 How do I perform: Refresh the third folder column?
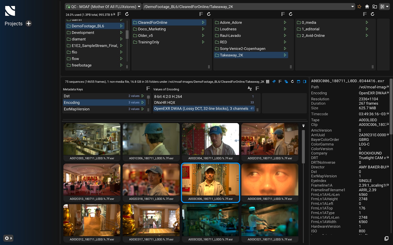click(291, 14)
